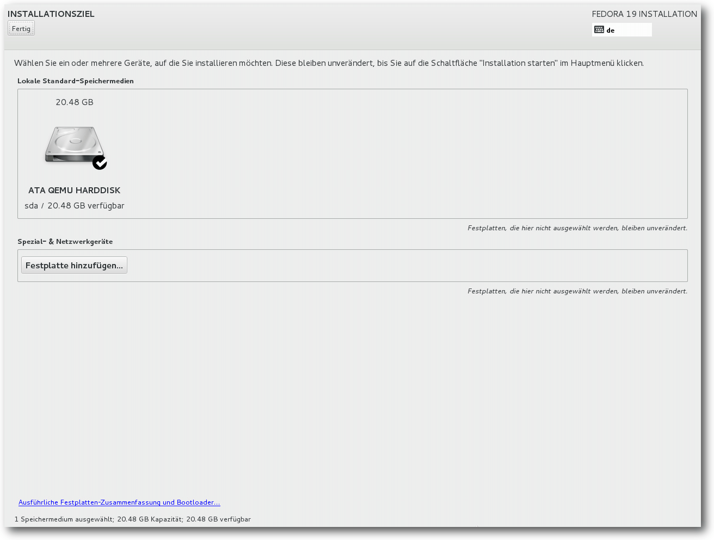The image size is (714, 540).
Task: Click 'ATA QEMU HARDDISK' label
Action: tap(75, 190)
